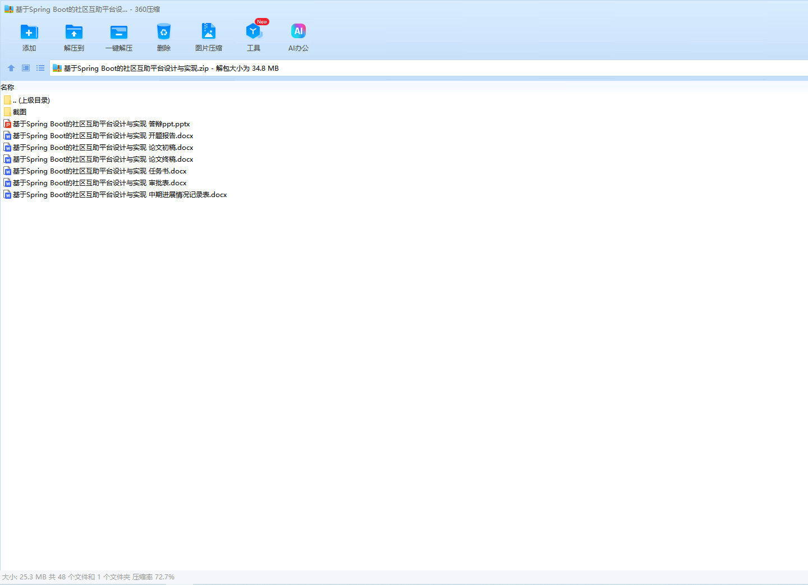Screen dimensions: 808x585
Task: Launch the AI办公 icon
Action: coord(299,31)
